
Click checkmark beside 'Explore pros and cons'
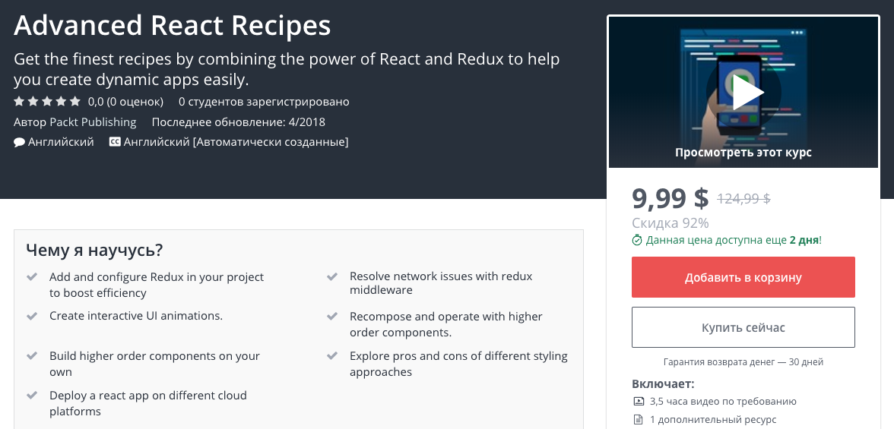(332, 356)
